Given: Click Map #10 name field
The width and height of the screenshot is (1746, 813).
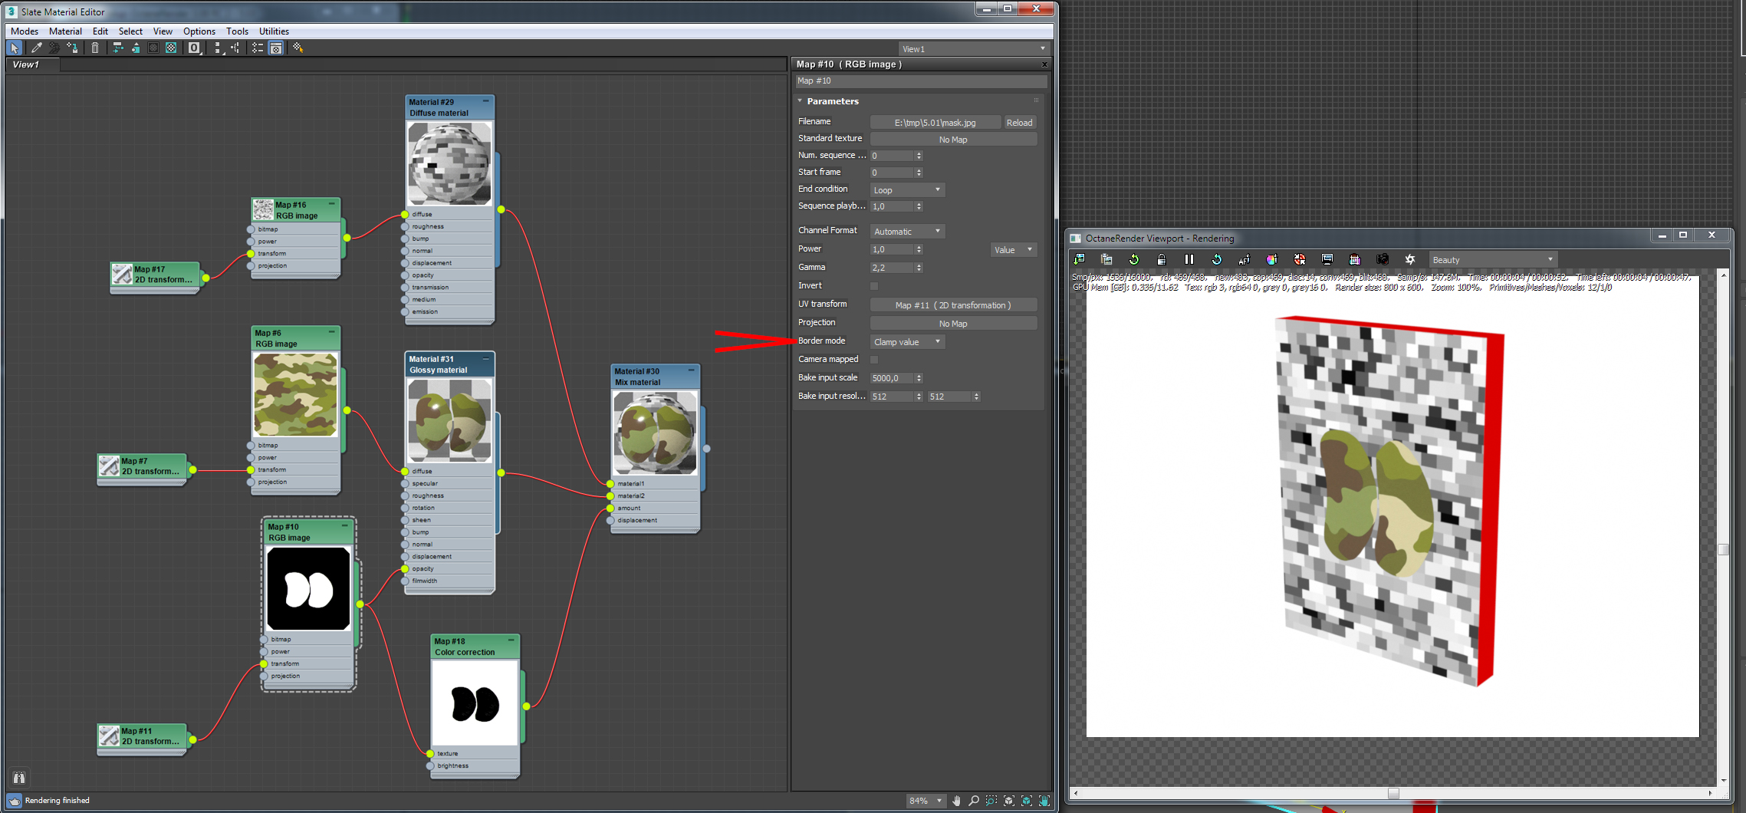Looking at the screenshot, I should pos(920,81).
